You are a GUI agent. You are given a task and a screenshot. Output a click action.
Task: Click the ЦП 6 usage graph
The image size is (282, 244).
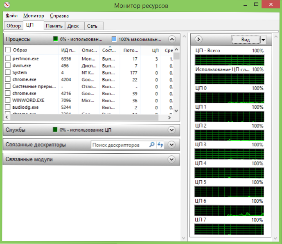coord(229,210)
